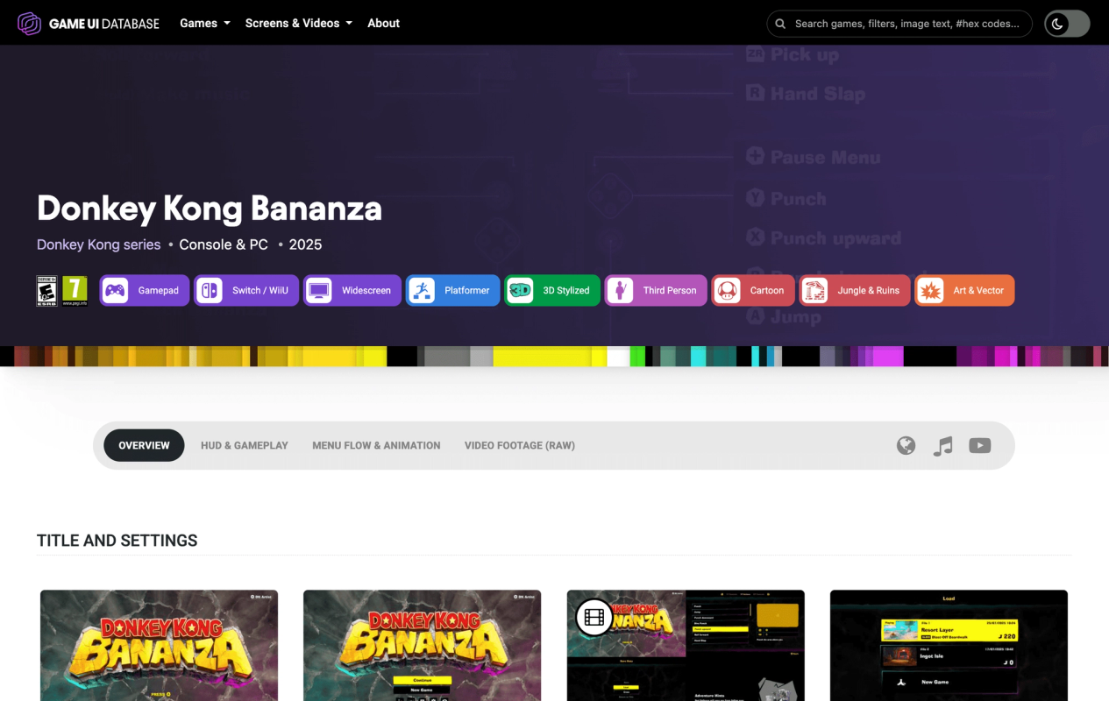Select the Cartoon style tag
The height and width of the screenshot is (701, 1109).
[x=753, y=291]
